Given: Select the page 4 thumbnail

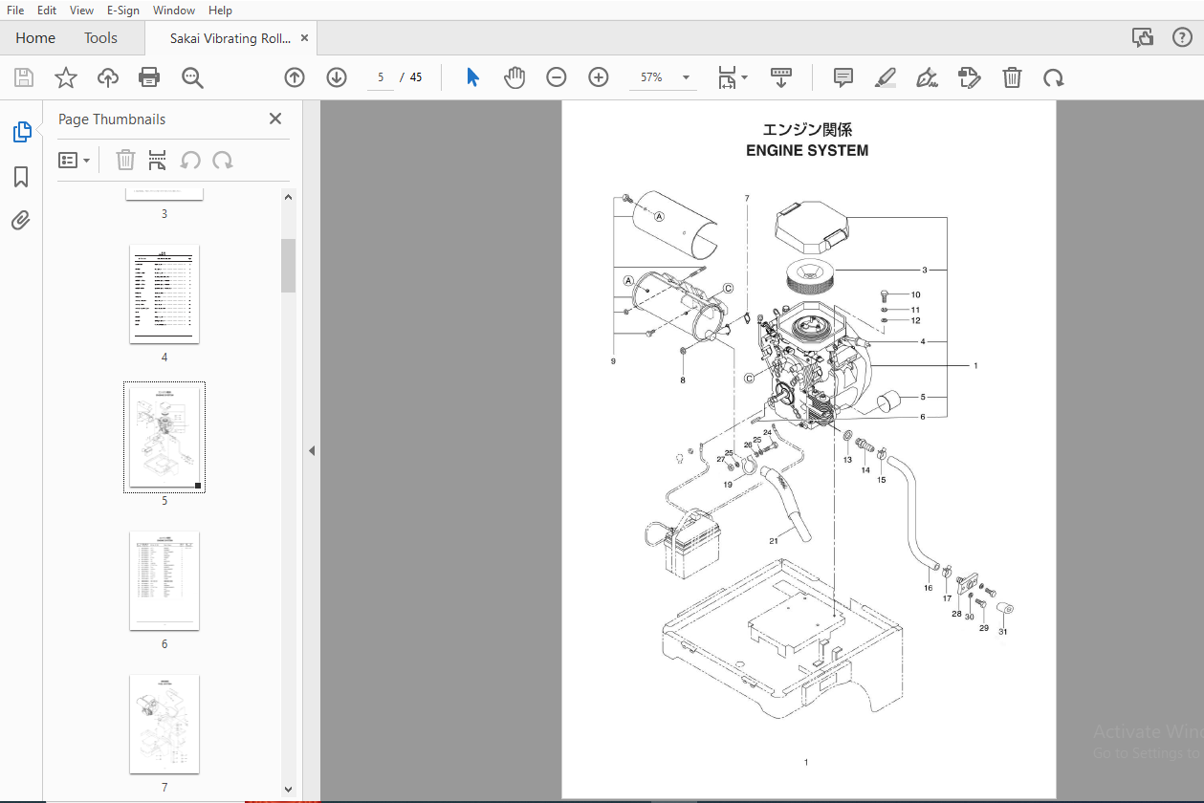Looking at the screenshot, I should click(x=164, y=294).
